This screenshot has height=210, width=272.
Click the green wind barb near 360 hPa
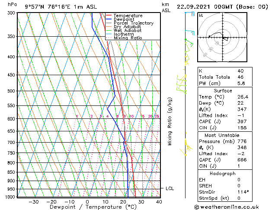point(189,43)
